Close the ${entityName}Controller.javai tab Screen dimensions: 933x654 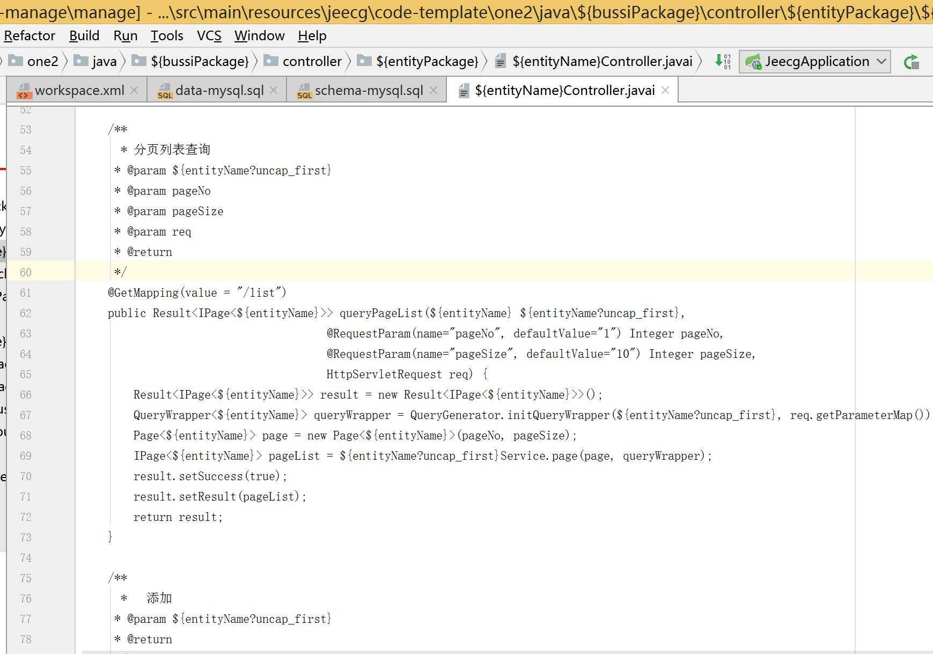(665, 90)
